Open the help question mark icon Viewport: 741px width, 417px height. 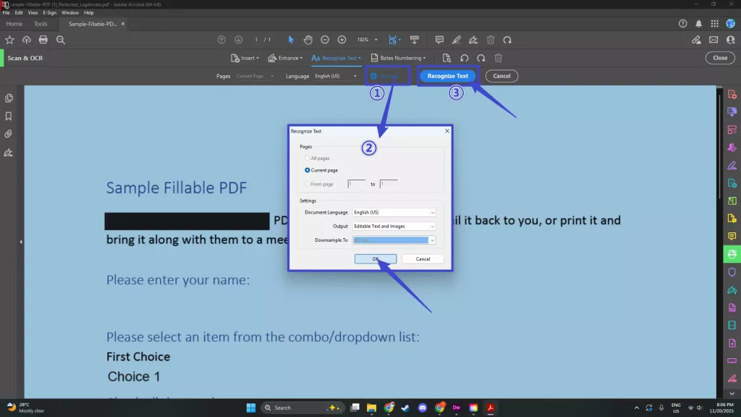tap(683, 24)
